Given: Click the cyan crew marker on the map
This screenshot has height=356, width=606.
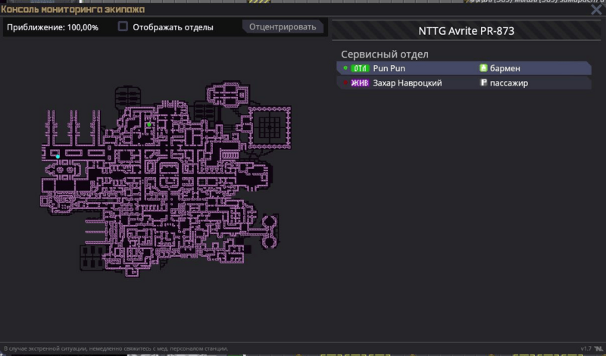Looking at the screenshot, I should 58,156.
